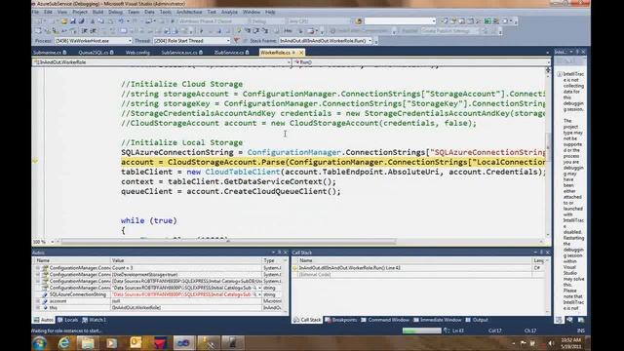Open the Window menu
This screenshot has width=624, height=351.
(x=252, y=12)
